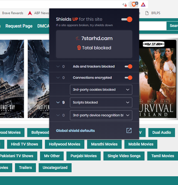Click into the site search field
Screen dimensions: 178x185
[153, 26]
